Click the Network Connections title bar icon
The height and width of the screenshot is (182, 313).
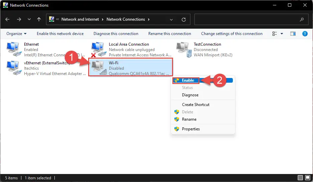[5, 5]
